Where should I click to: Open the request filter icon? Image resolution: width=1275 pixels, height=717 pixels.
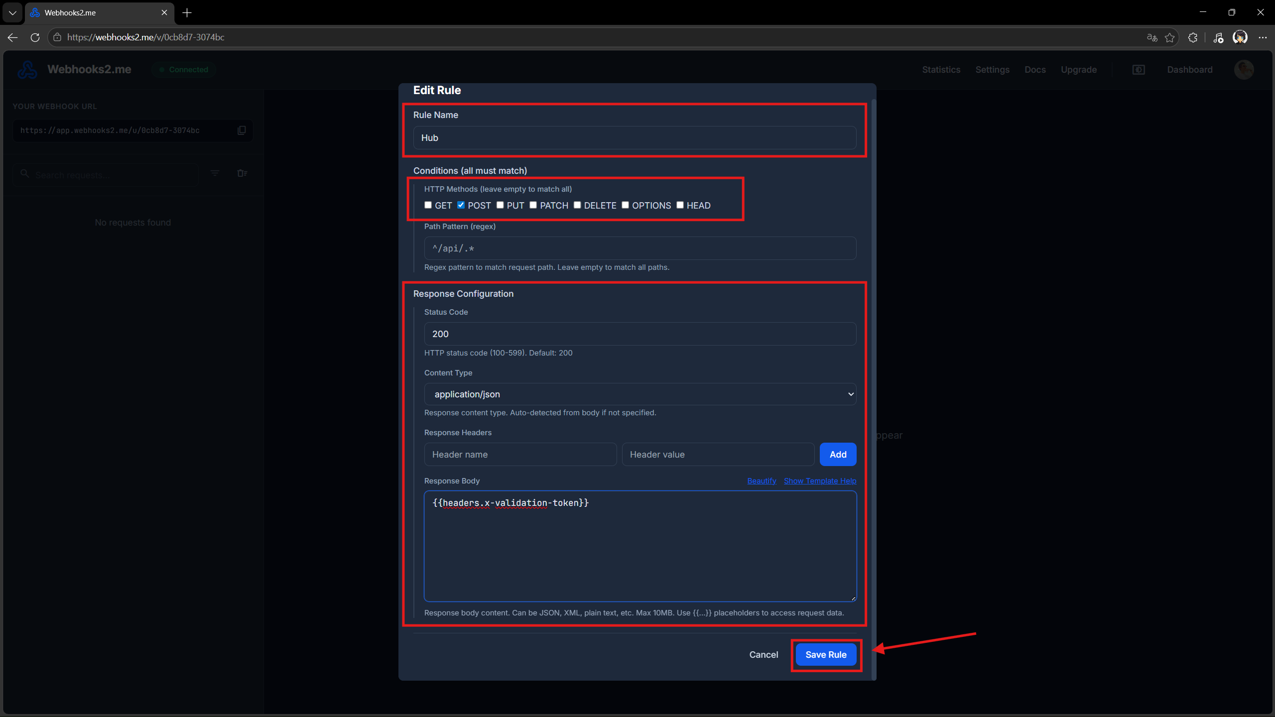tap(215, 173)
